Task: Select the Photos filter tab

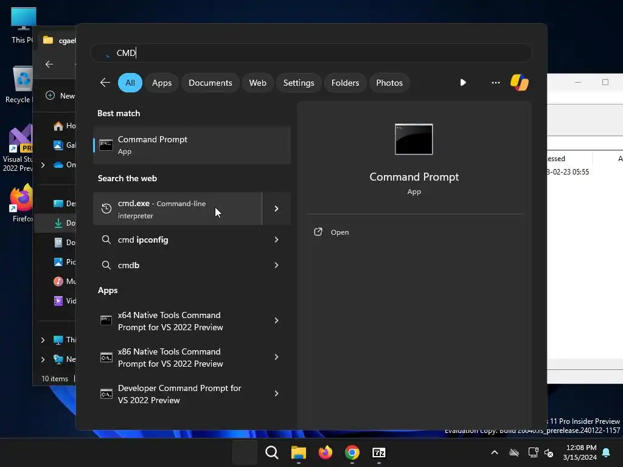Action: [389, 83]
